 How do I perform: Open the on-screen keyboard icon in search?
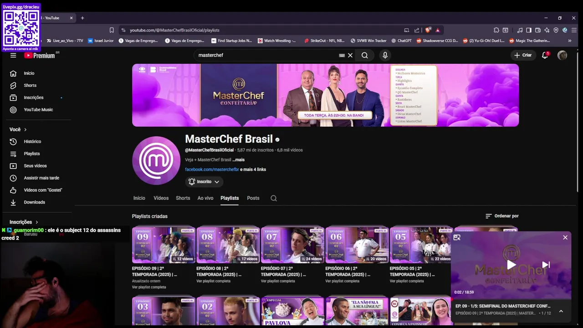coord(342,55)
